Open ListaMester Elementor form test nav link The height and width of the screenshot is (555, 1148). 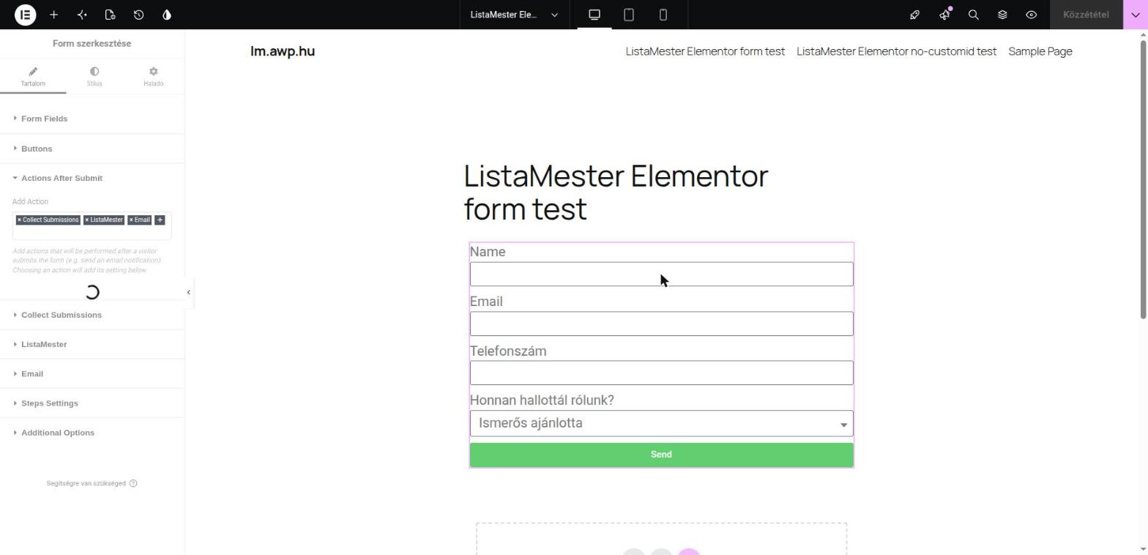[x=705, y=51]
